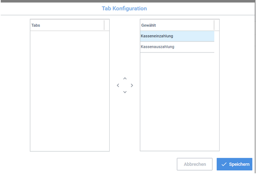Viewport: 257px width, 174px height.
Task: Click the Tab Konfiguration dialog title
Action: (x=124, y=8)
